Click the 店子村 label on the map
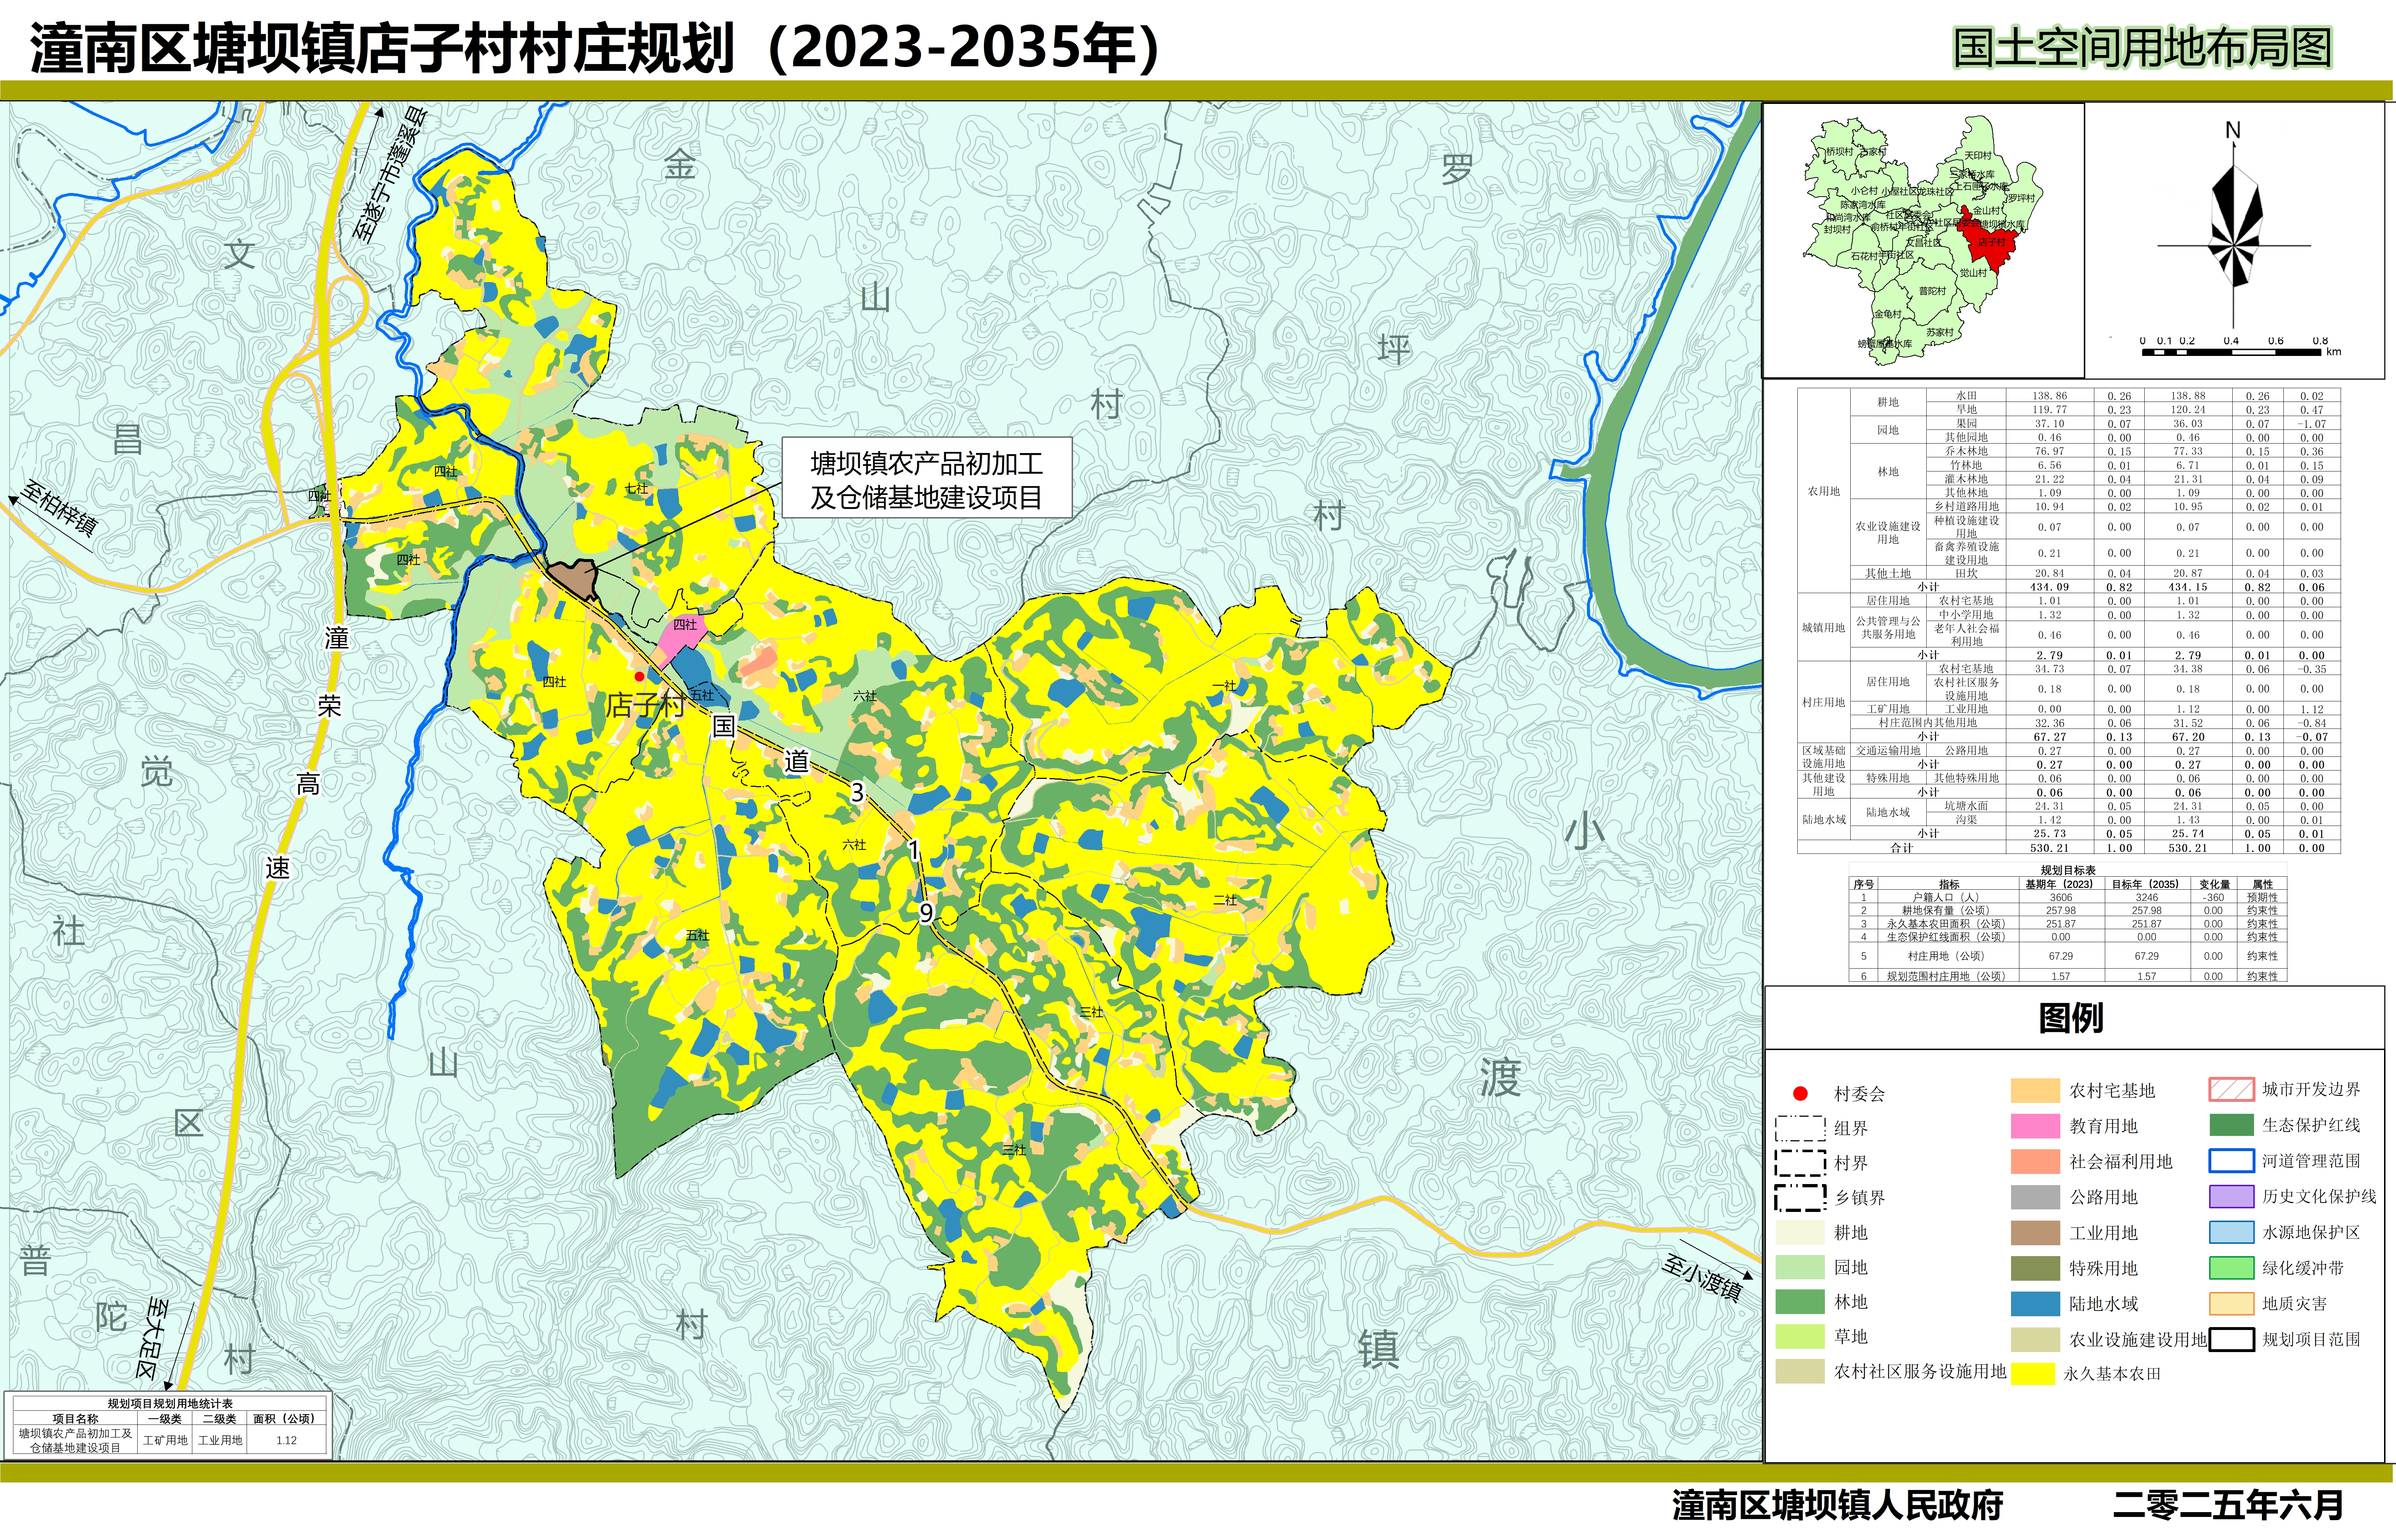The image size is (2396, 1540). [646, 705]
